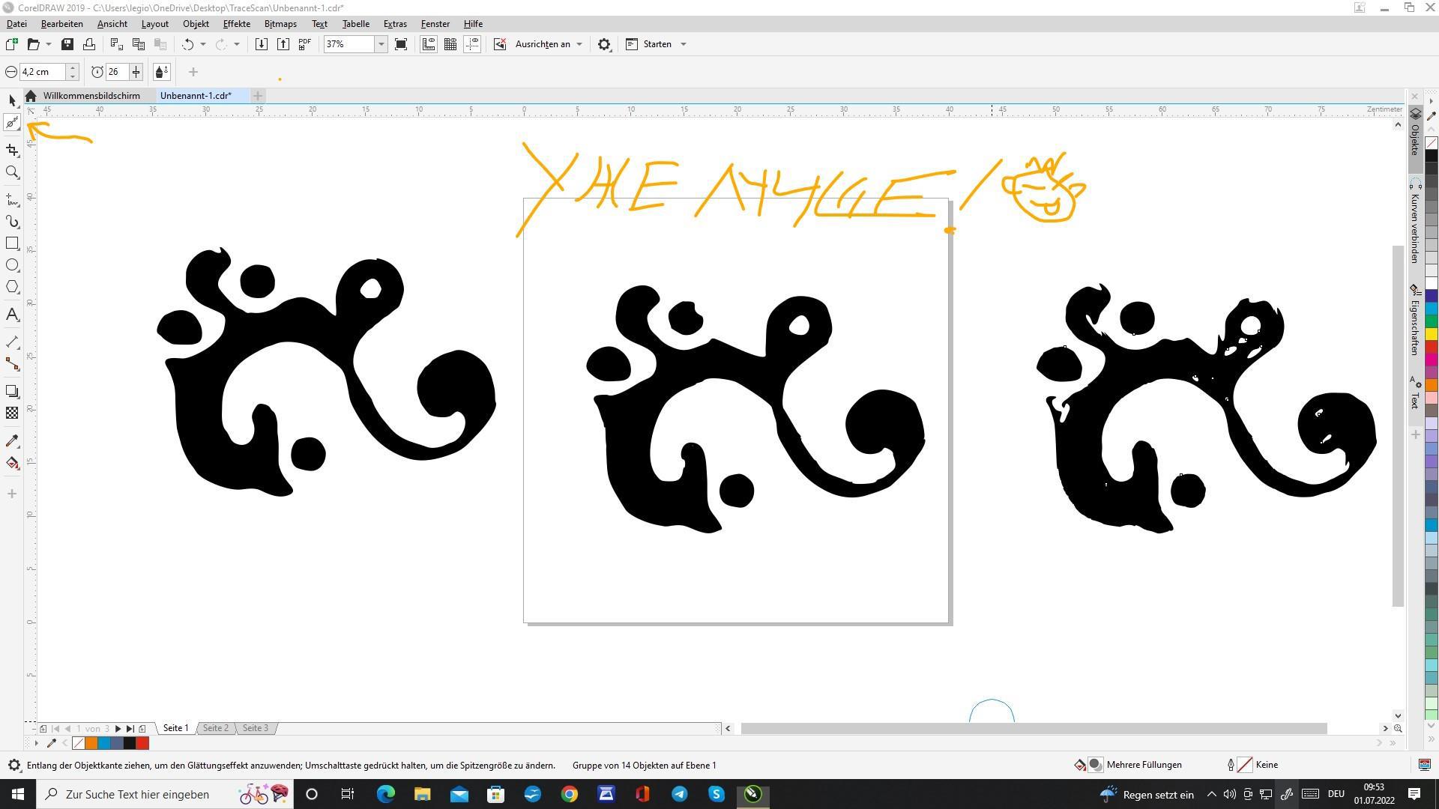The width and height of the screenshot is (1439, 809).
Task: Open the Willkommensbildschirm tab
Action: tap(91, 96)
